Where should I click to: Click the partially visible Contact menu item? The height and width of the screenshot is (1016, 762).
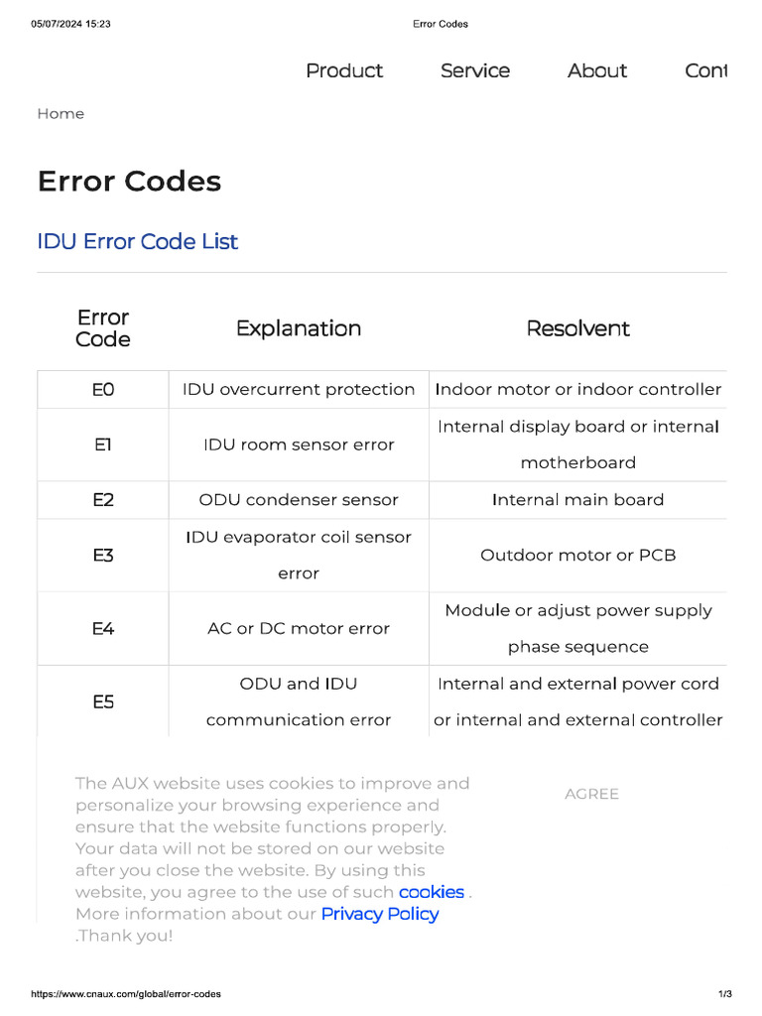(705, 70)
